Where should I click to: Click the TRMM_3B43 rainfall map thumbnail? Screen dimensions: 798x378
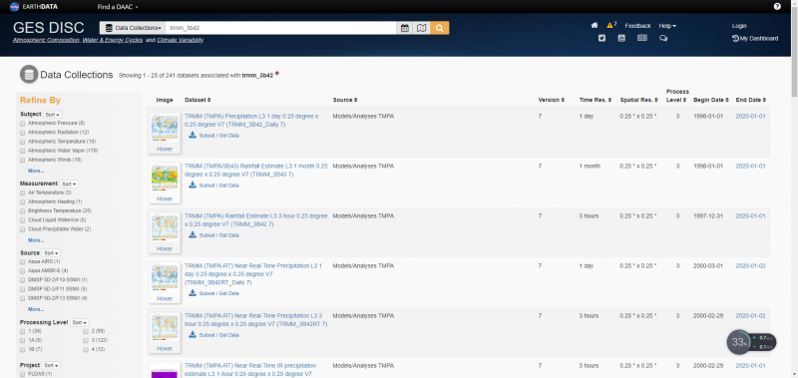click(165, 179)
